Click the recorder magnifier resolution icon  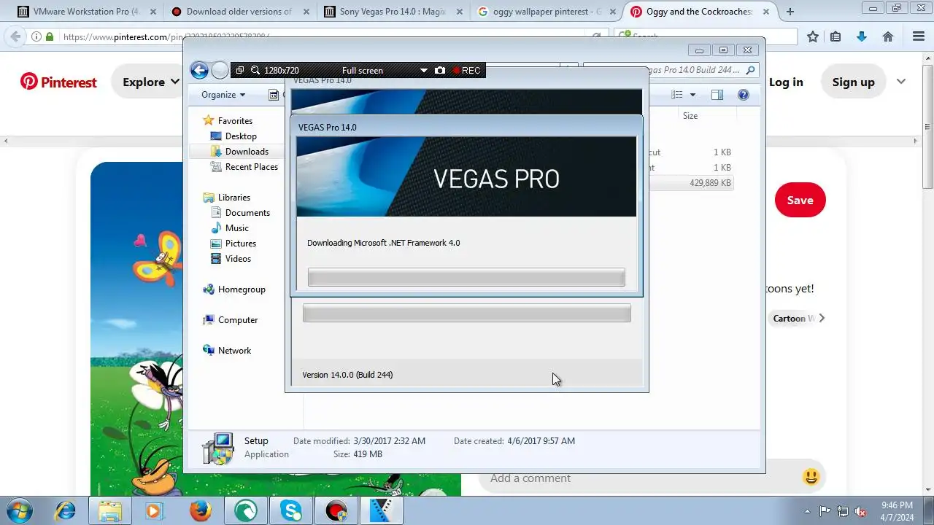tap(255, 70)
